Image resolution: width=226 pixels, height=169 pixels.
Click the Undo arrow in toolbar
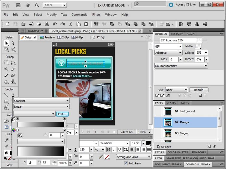click(x=55, y=24)
